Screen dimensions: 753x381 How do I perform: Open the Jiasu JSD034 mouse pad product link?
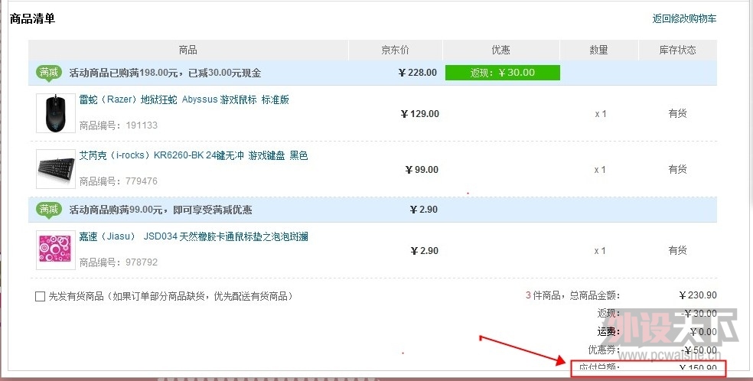[194, 236]
